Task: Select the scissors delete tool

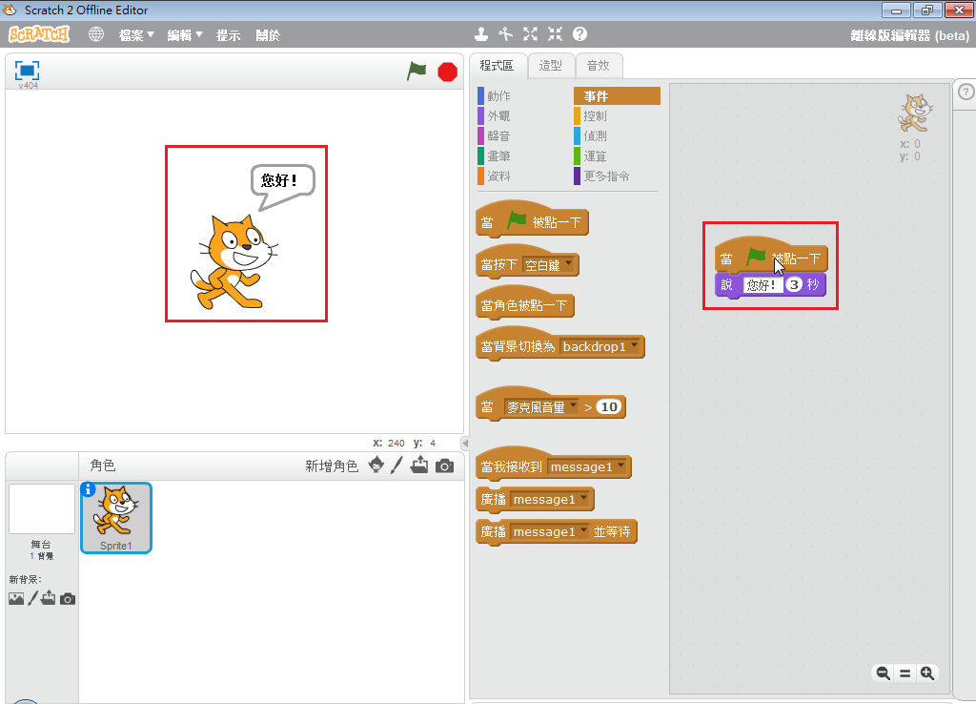Action: pos(506,34)
